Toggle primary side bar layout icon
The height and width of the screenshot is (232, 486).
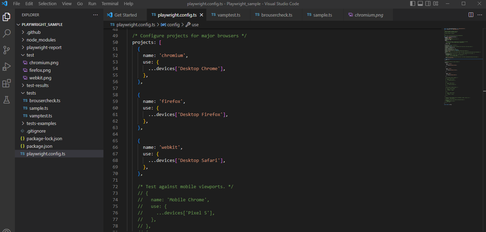point(413,4)
